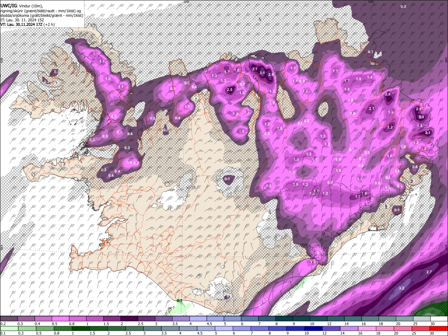Pick the white upper legend swatch at 30
Screen dimensions: 448x336
point(439,319)
